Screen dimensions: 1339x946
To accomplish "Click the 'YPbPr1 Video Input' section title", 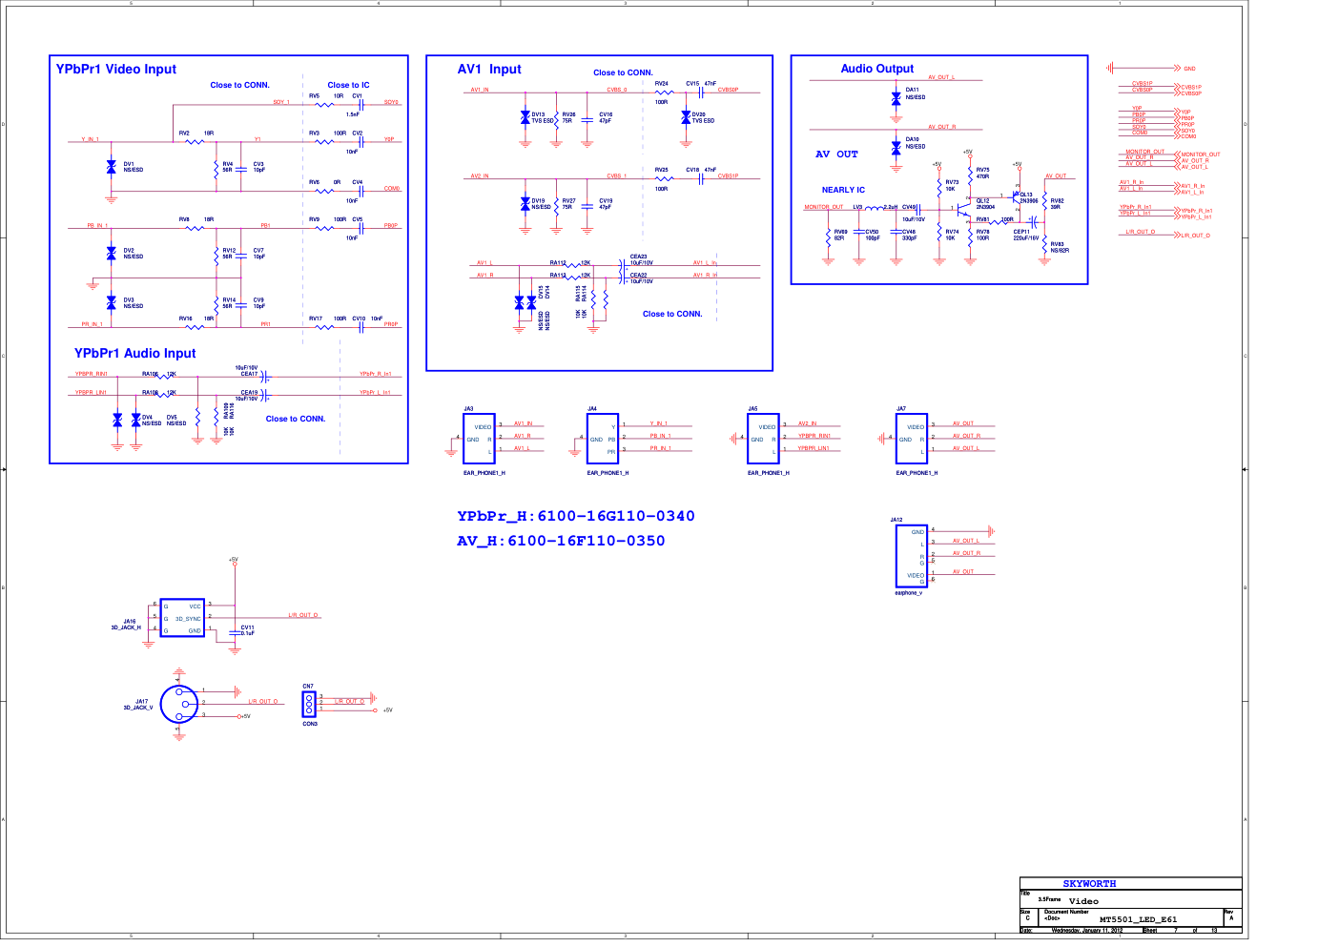I will (x=116, y=69).
